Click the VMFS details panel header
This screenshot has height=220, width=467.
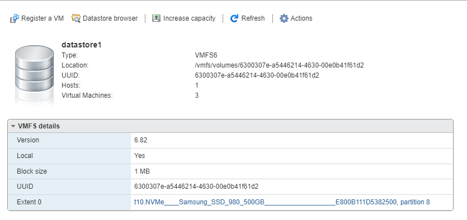point(230,126)
